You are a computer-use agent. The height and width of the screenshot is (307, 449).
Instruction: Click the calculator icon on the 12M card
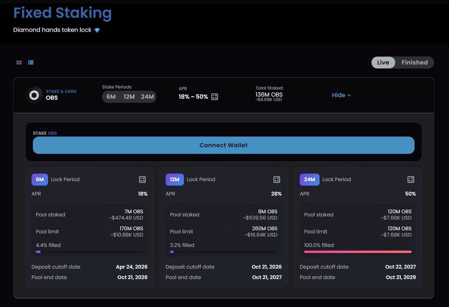[x=277, y=179]
